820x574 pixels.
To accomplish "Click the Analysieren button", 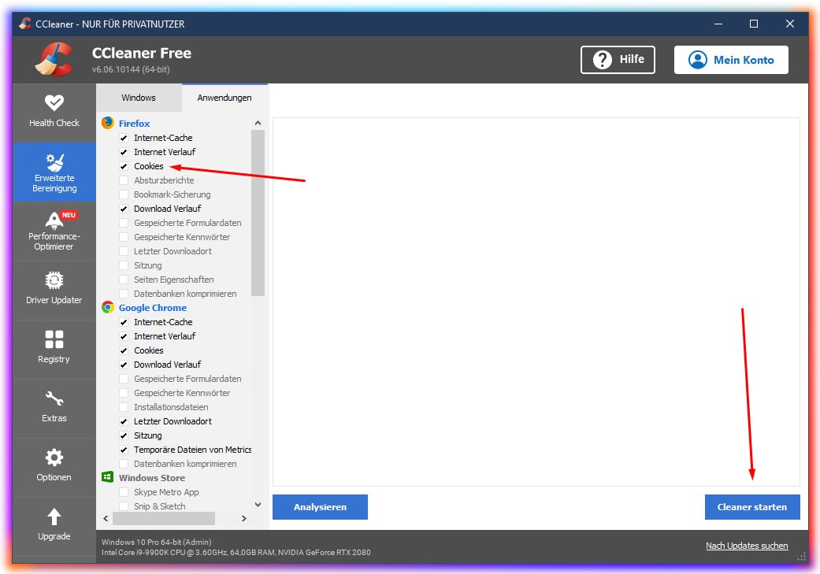I will 320,506.
